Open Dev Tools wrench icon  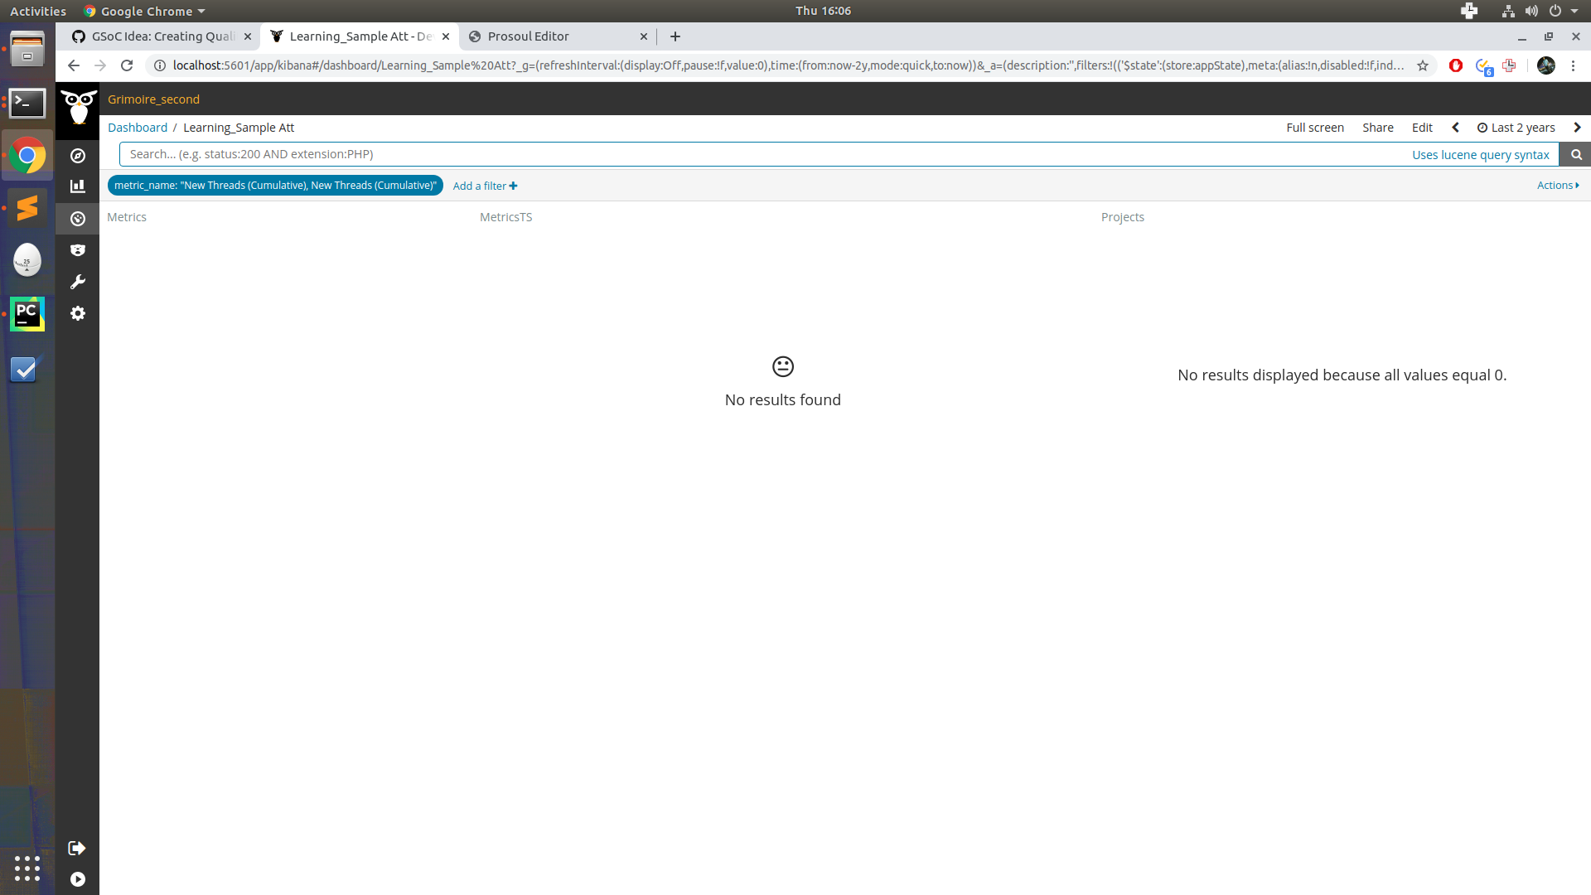tap(77, 282)
